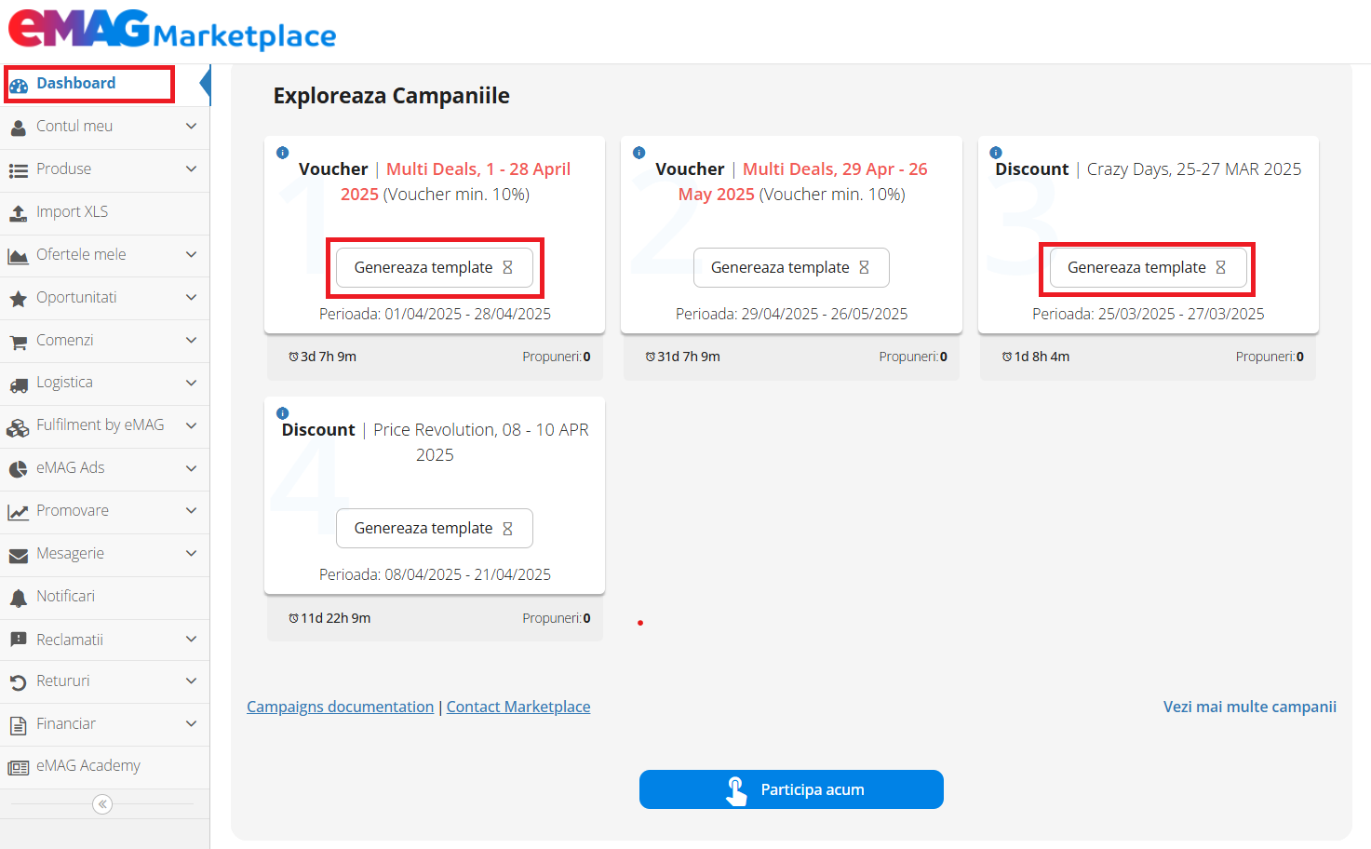Expand the Comenzi chevron

(191, 340)
